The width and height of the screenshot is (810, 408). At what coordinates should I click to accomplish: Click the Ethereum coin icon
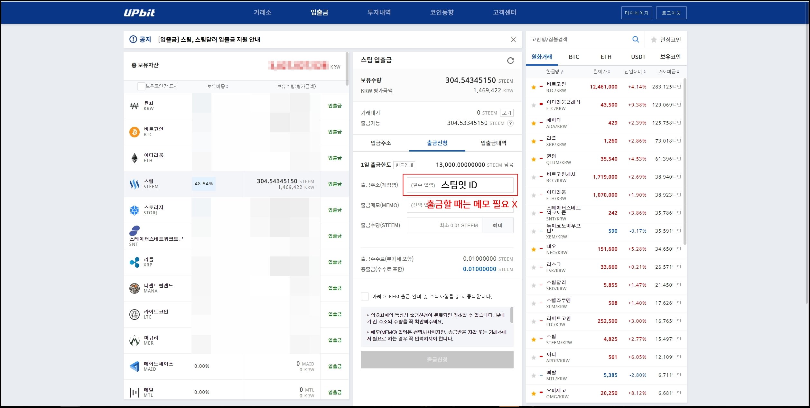[x=135, y=157]
